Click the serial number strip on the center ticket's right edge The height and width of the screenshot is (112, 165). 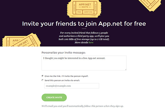point(95,8)
